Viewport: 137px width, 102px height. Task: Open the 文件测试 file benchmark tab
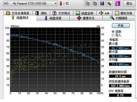pos(62,13)
